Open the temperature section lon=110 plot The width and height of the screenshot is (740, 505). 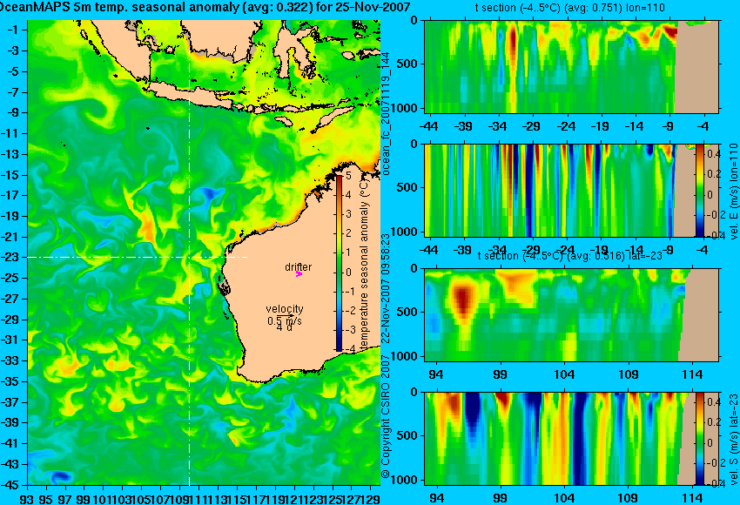point(571,66)
